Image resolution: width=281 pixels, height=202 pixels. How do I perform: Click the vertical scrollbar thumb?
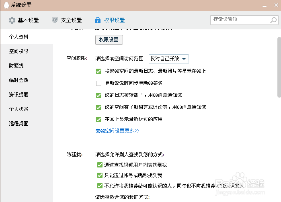279,67
